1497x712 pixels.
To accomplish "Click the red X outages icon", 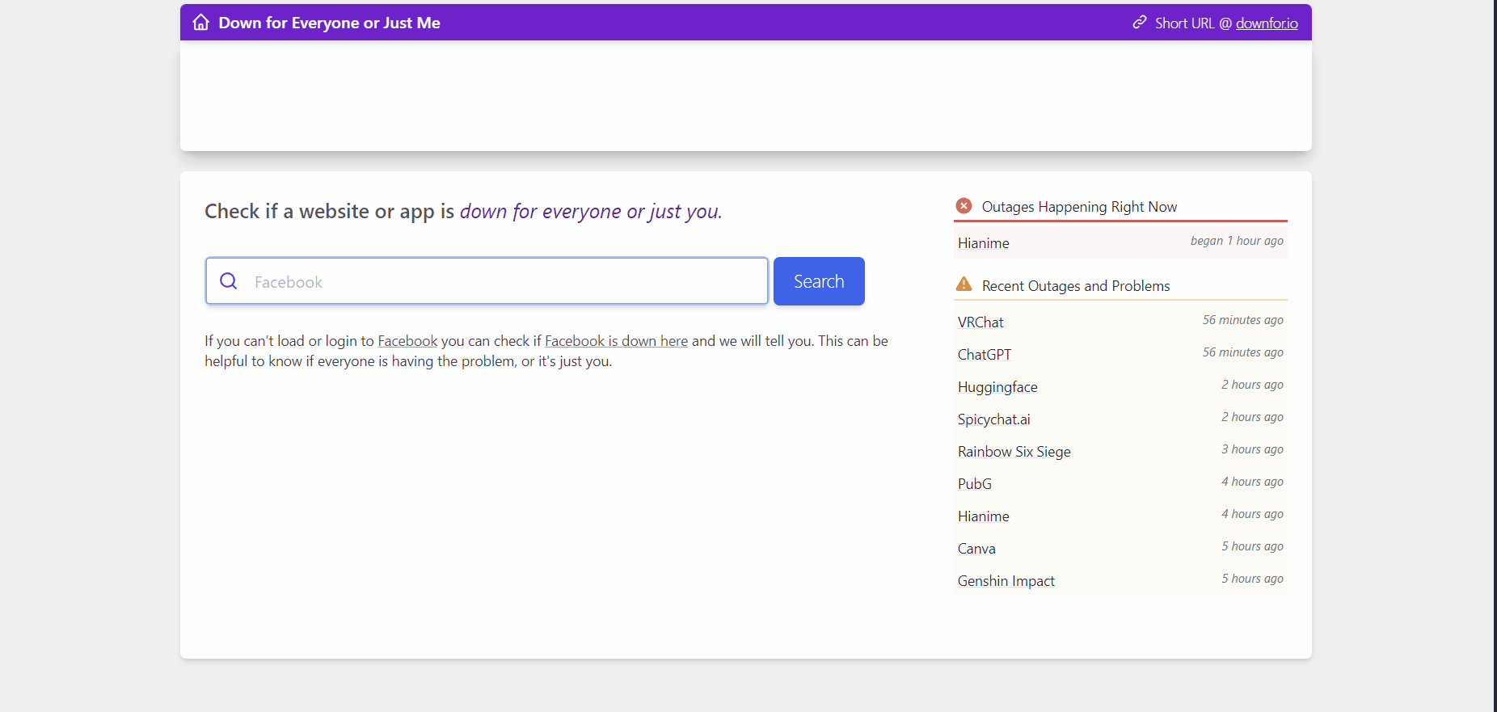I will pos(964,206).
